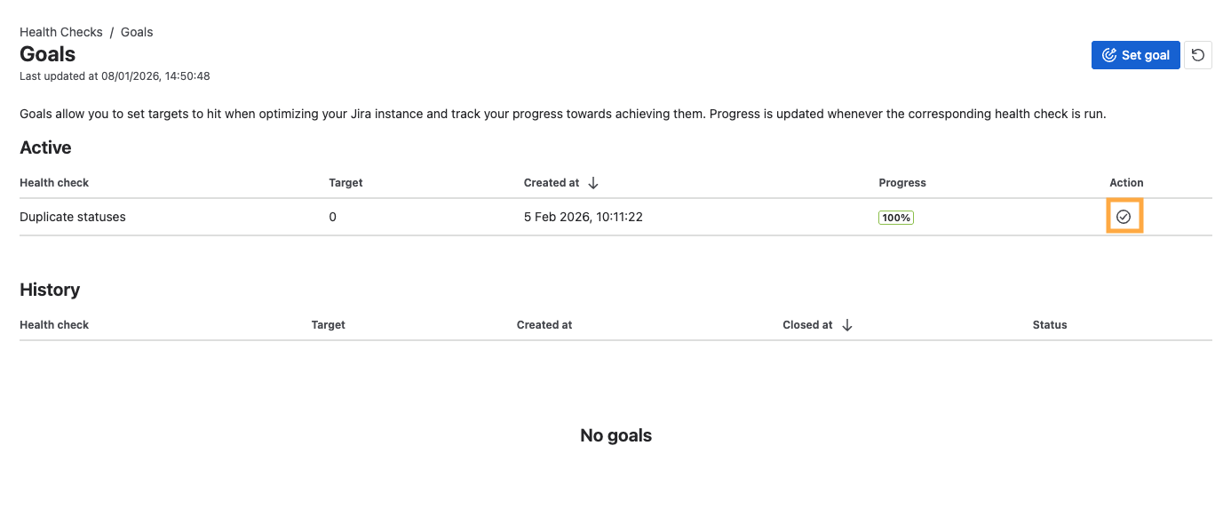The width and height of the screenshot is (1231, 517).
Task: Toggle sorting on the Progress column
Action: point(902,183)
